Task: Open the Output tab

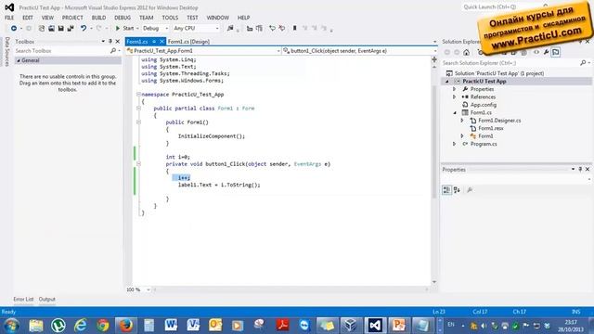Action: (x=47, y=299)
